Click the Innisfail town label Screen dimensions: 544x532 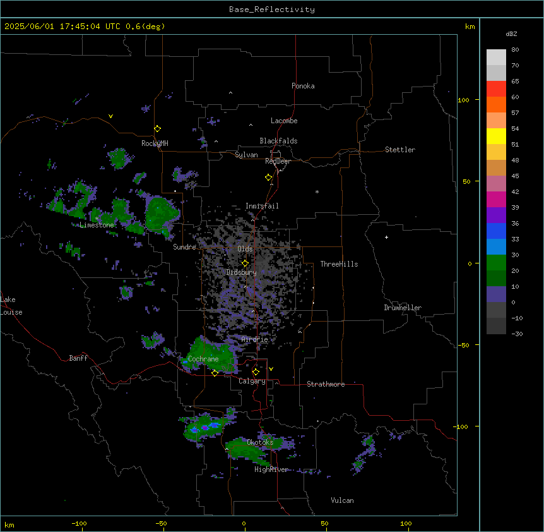262,206
